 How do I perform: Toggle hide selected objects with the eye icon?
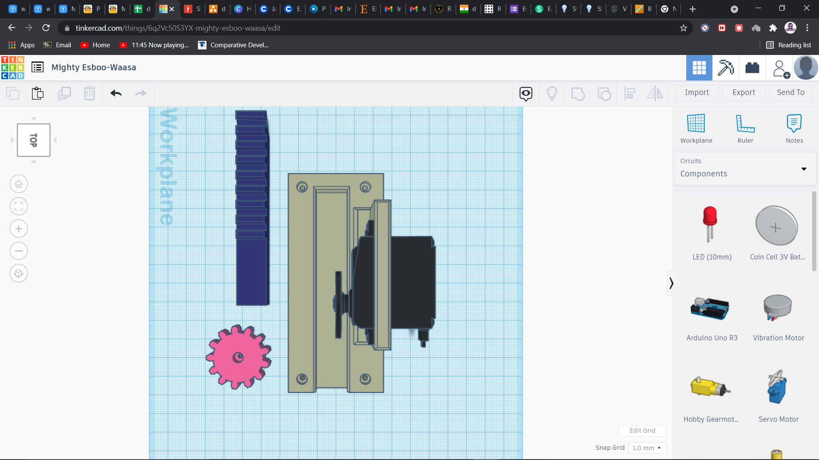[526, 93]
